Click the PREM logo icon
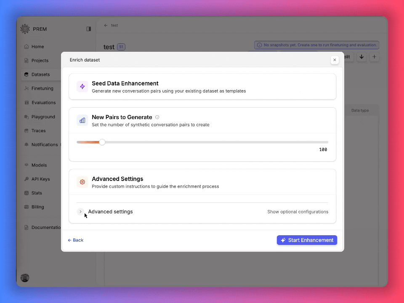Screen dimensions: 404x303 tap(25, 29)
